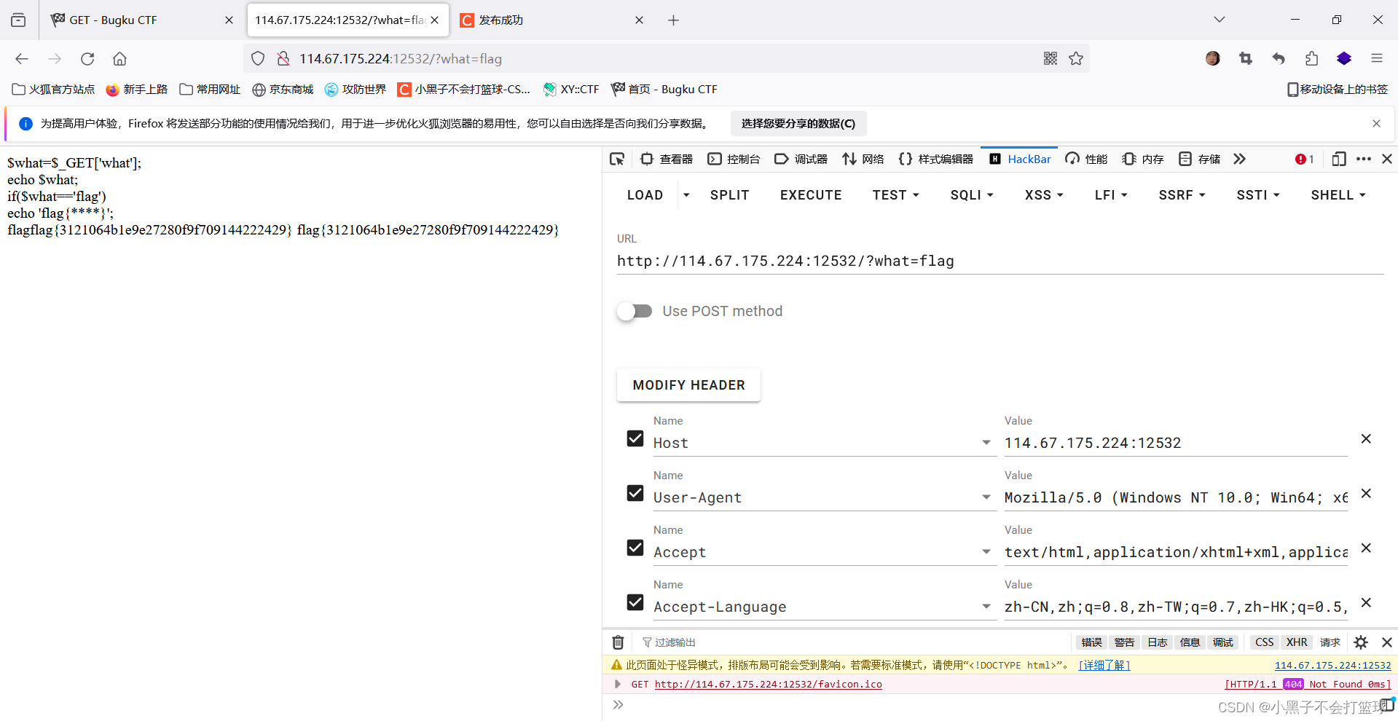1398x721 pixels.
Task: Open the favicon.ico request link
Action: click(x=768, y=684)
